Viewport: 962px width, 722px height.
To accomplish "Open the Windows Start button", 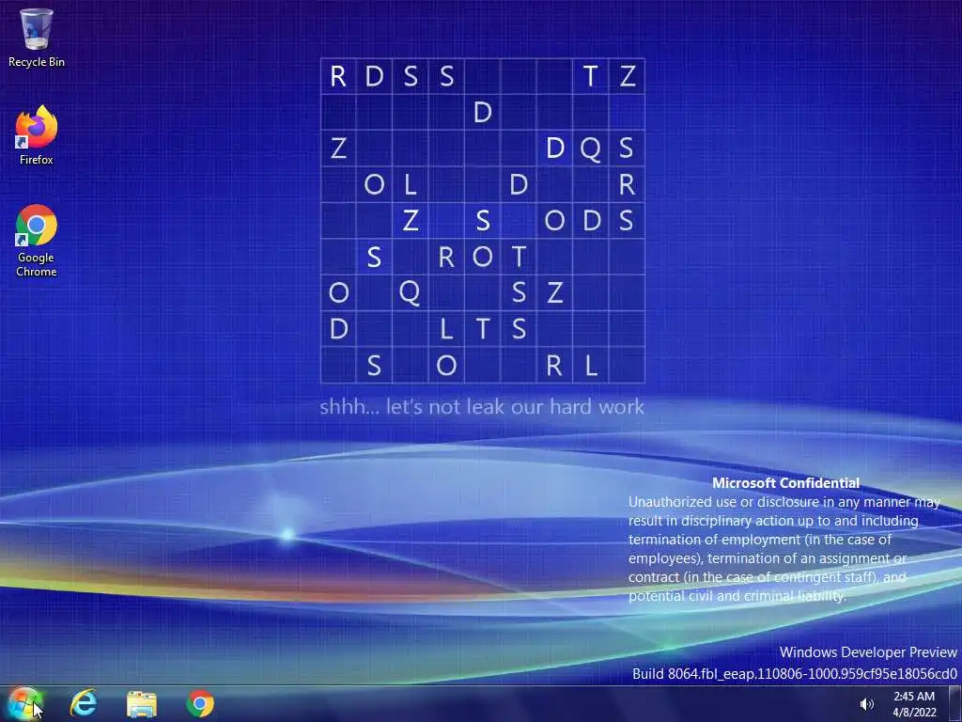I will point(24,703).
